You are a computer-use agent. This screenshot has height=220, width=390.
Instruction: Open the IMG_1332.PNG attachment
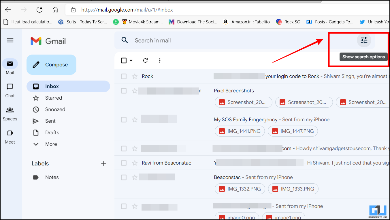click(x=240, y=189)
